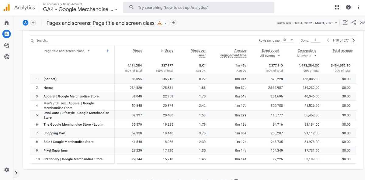Click the Go to page number field
Screen dimensions: 365x180
[x=316, y=40]
